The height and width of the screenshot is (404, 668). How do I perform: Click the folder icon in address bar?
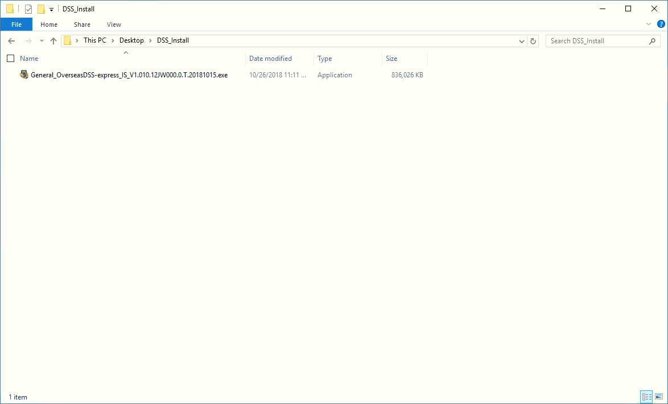point(67,40)
